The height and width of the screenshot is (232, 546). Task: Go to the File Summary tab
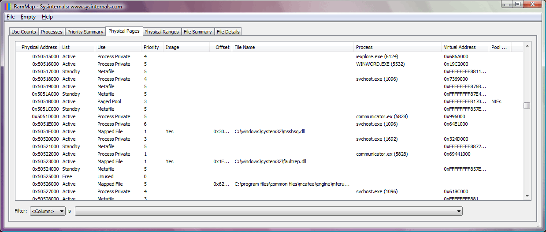pyautogui.click(x=197, y=32)
